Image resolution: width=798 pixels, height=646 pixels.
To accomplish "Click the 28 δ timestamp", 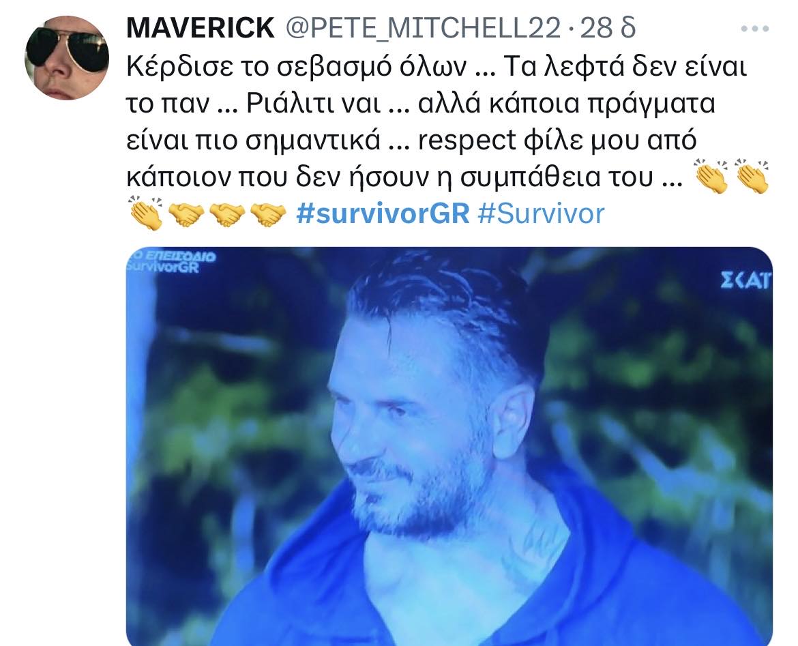I will [608, 27].
